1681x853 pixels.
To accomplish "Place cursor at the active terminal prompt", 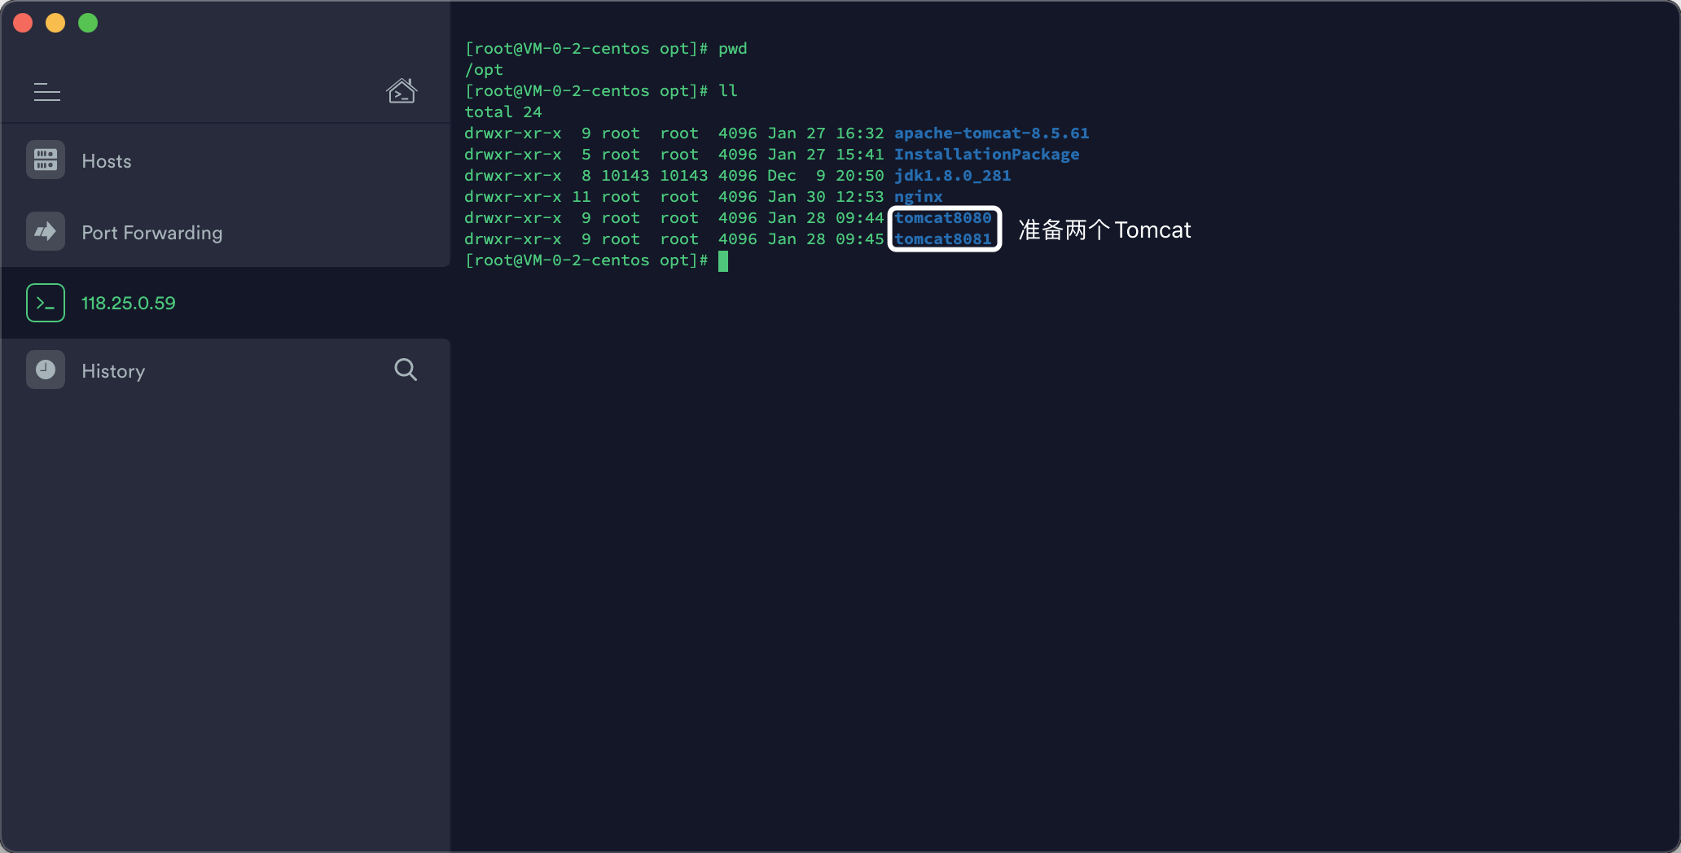I will click(x=723, y=260).
